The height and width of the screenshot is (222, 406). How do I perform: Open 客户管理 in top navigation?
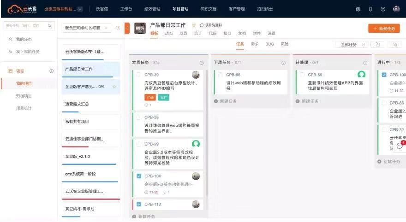[x=237, y=9]
